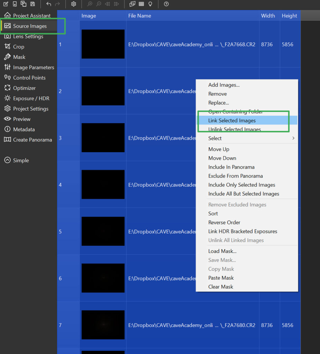This screenshot has width=320, height=354.
Task: Open Exposure / HDR sidebar tab
Action: pyautogui.click(x=28, y=99)
